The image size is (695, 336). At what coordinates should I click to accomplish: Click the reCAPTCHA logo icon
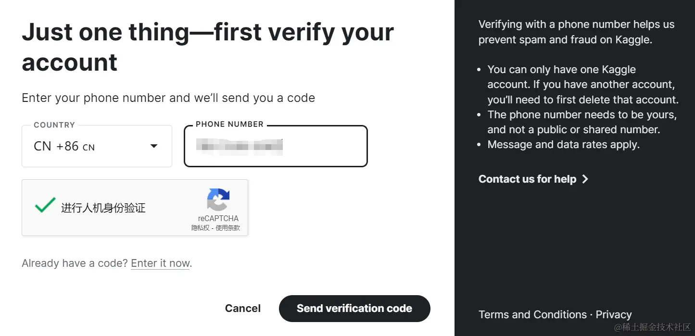click(218, 199)
